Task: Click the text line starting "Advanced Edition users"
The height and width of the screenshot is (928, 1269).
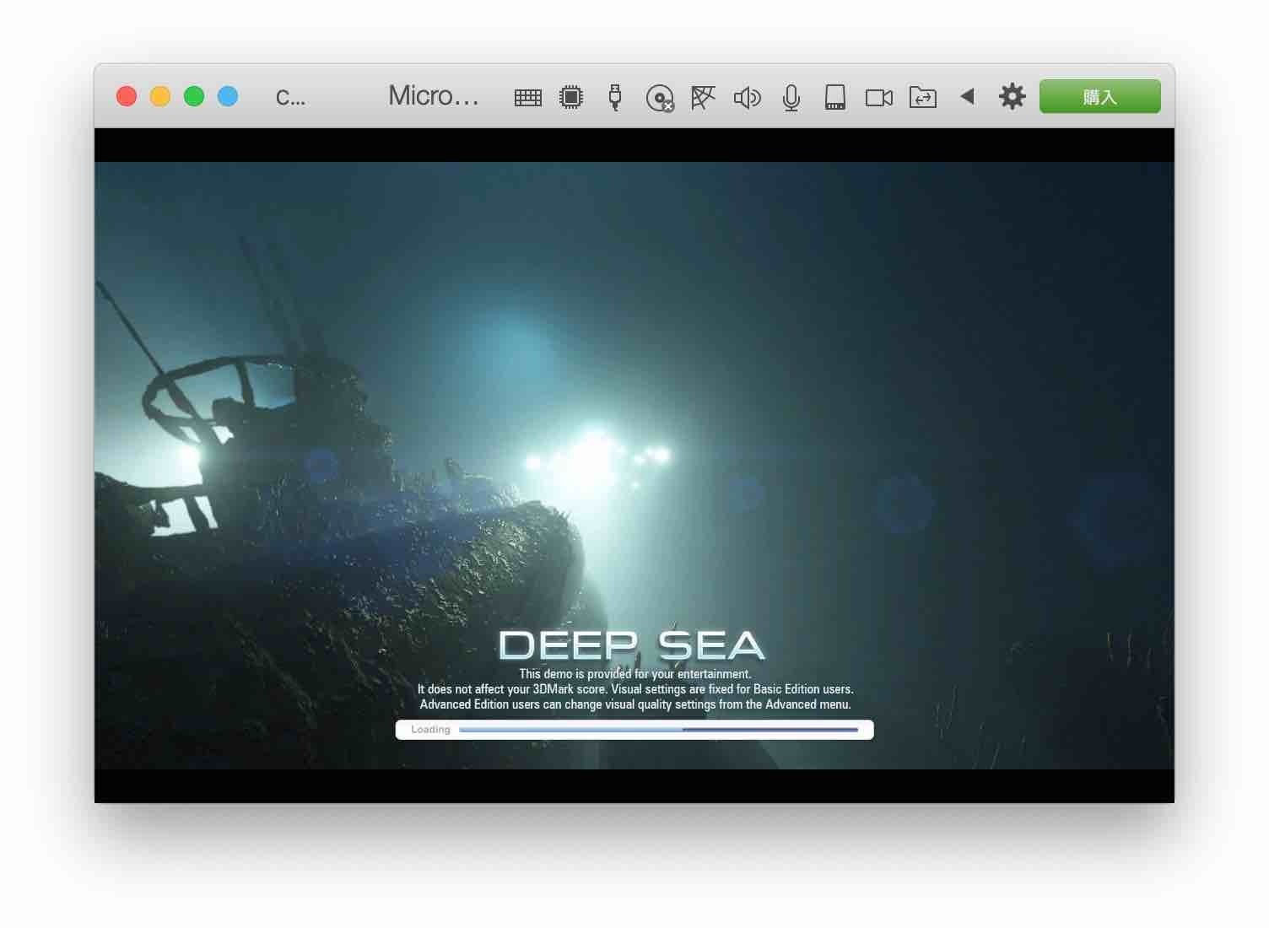Action: (635, 704)
